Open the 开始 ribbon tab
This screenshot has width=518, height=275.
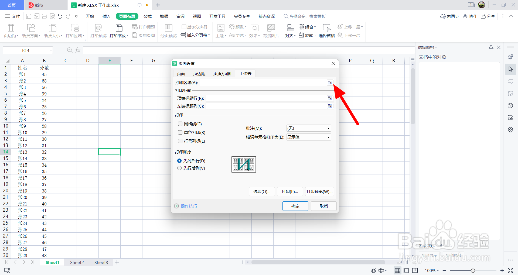[x=90, y=16]
